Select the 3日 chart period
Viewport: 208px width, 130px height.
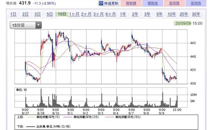click(38, 14)
